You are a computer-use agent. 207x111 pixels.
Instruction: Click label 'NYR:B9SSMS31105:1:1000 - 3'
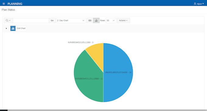click(81, 42)
